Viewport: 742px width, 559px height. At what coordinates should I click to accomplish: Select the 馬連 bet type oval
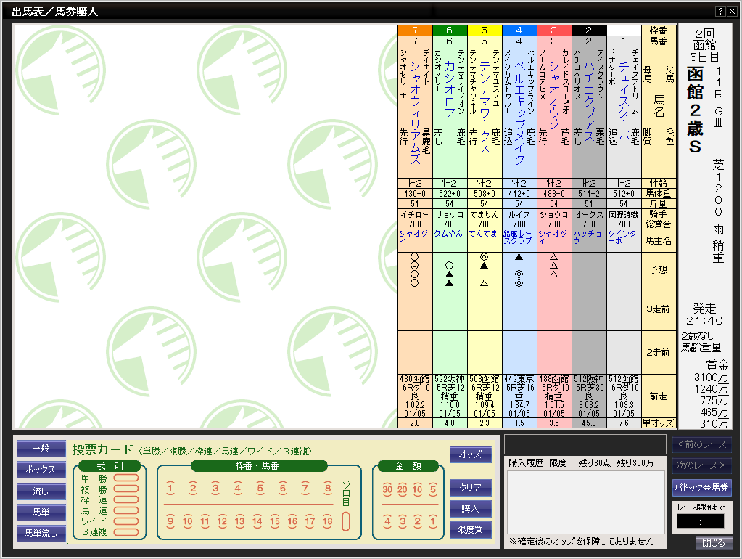point(126,510)
